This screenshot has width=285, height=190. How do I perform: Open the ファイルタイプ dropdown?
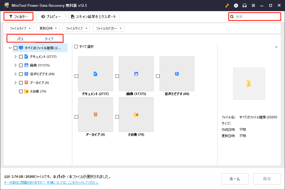point(20,28)
